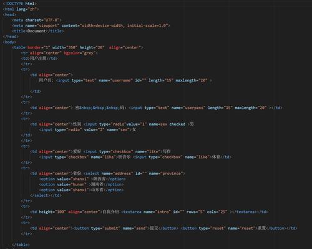Screen dimensions: 312x249
Task: Click the submit button code named send
Action: coord(125,228)
